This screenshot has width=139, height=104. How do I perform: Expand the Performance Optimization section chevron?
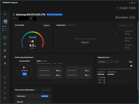coord(36,90)
